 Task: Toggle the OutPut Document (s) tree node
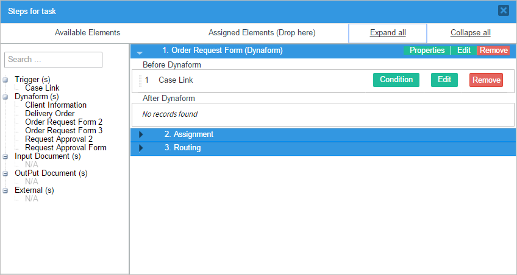click(x=5, y=173)
